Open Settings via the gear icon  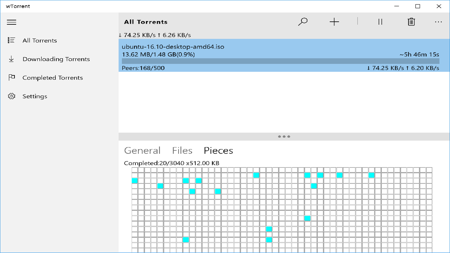[x=11, y=96]
